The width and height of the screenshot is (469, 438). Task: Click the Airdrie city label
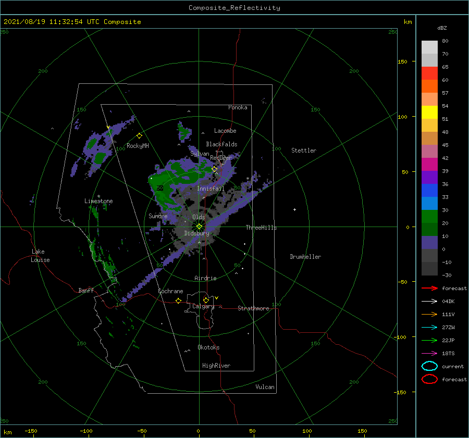(205, 278)
